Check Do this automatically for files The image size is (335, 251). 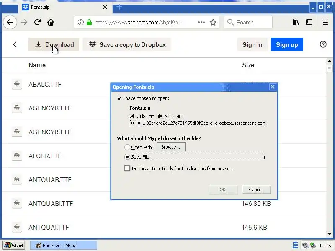point(127,168)
